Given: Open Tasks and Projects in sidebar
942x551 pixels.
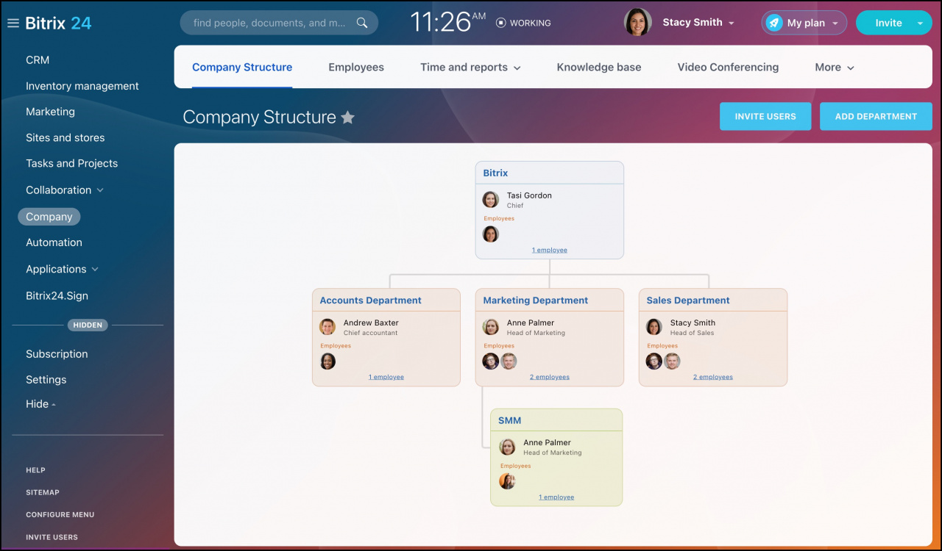Looking at the screenshot, I should coord(71,163).
